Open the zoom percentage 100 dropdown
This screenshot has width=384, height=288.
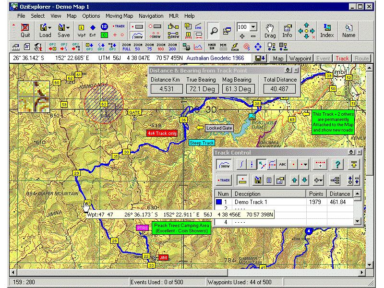click(253, 27)
